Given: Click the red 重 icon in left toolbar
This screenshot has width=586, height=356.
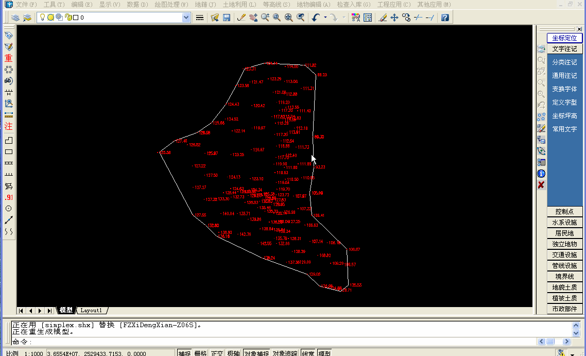Looking at the screenshot, I should tap(9, 58).
